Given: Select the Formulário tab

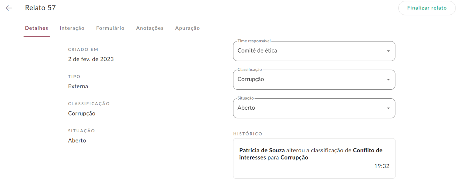Looking at the screenshot, I should point(110,28).
